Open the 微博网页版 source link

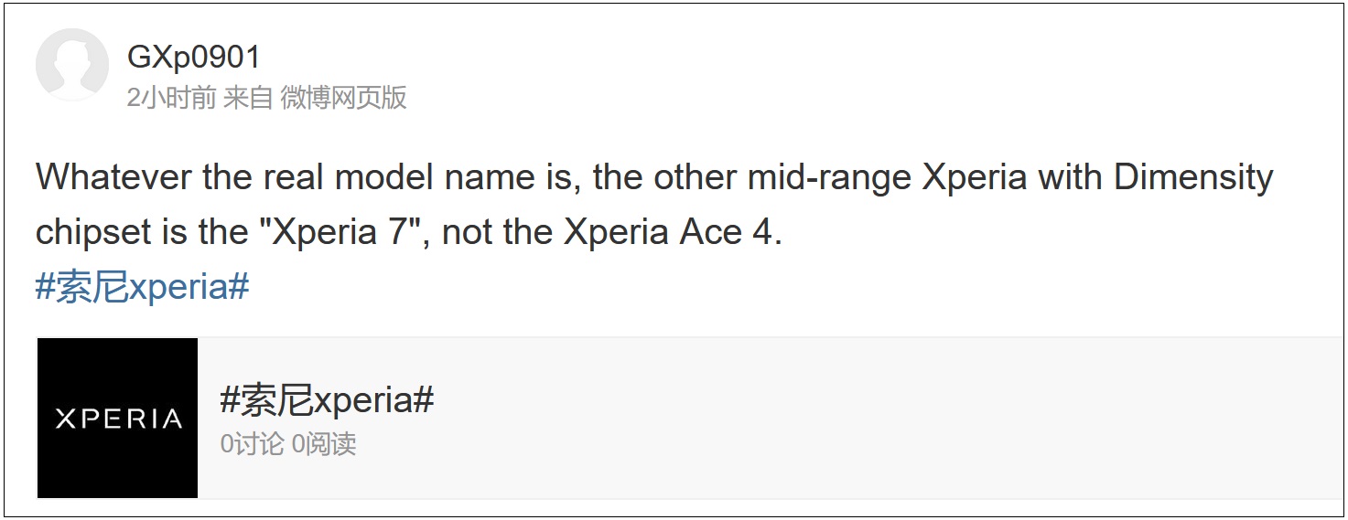click(x=343, y=97)
